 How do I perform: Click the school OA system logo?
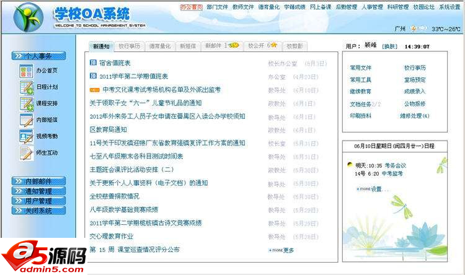(28, 17)
